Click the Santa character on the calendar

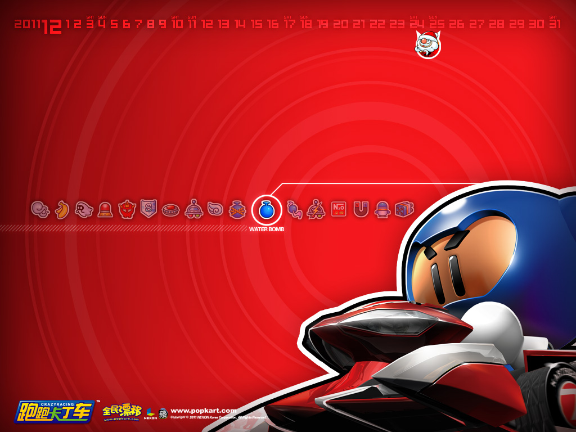(427, 45)
